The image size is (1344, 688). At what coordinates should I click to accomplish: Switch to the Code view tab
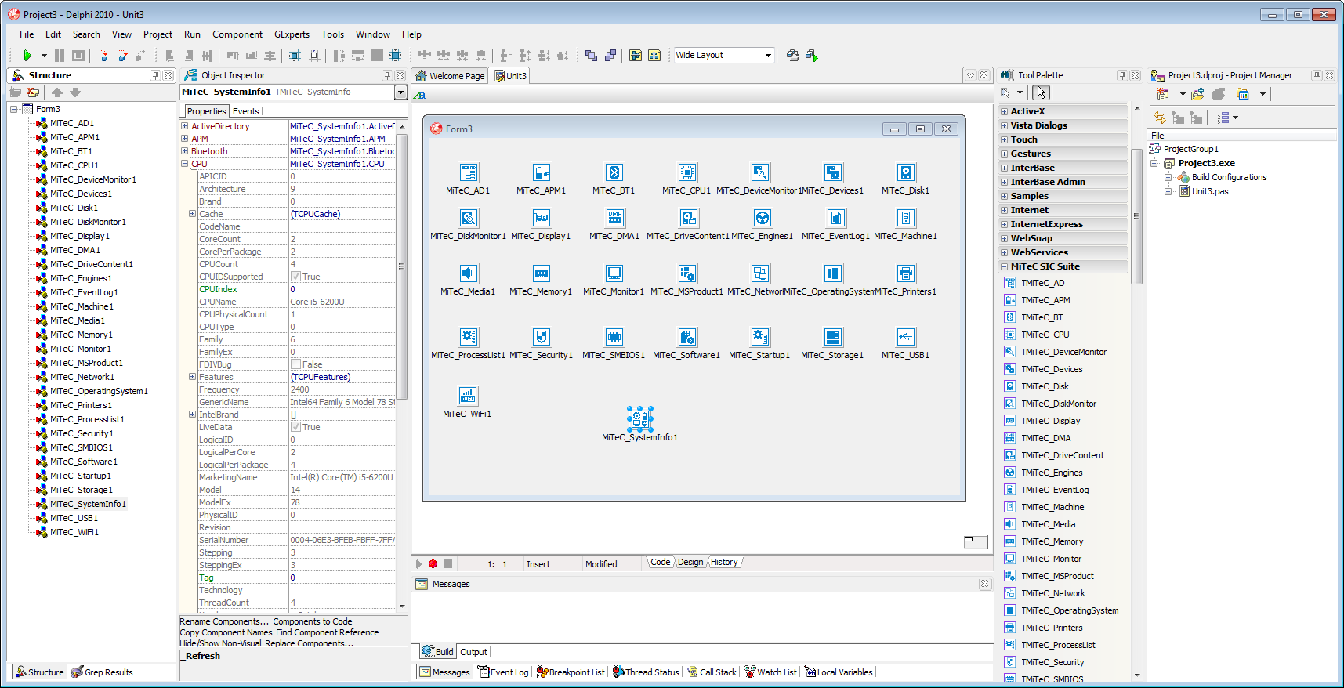661,562
